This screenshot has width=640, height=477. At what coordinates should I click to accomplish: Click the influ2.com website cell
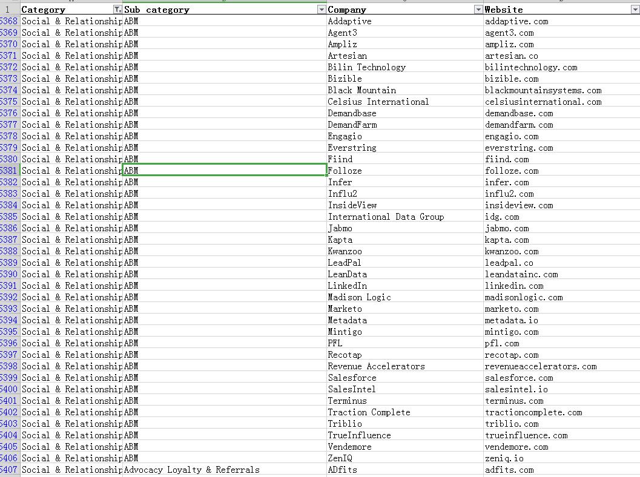[x=562, y=194]
